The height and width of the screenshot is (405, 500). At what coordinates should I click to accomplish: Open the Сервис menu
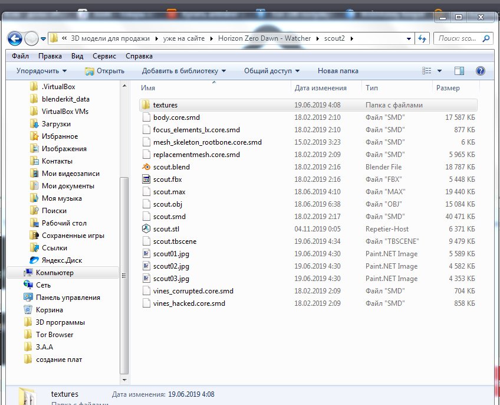coord(104,56)
